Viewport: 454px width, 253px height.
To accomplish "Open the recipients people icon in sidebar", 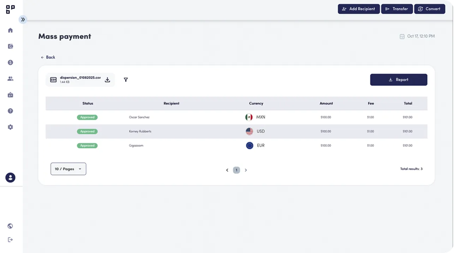I will point(10,79).
